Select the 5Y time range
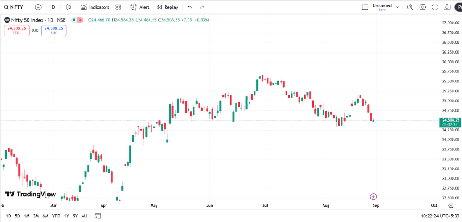462x222 pixels. click(x=75, y=216)
